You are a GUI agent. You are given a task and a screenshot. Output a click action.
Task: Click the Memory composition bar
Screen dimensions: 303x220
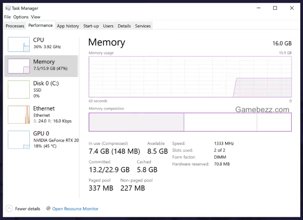click(x=190, y=122)
